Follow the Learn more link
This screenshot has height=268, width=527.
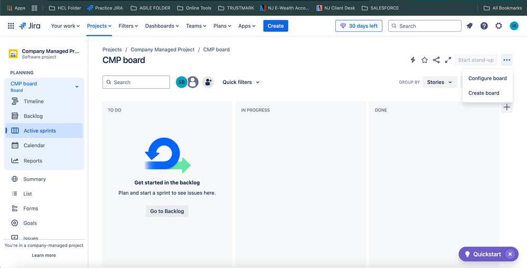[44, 255]
